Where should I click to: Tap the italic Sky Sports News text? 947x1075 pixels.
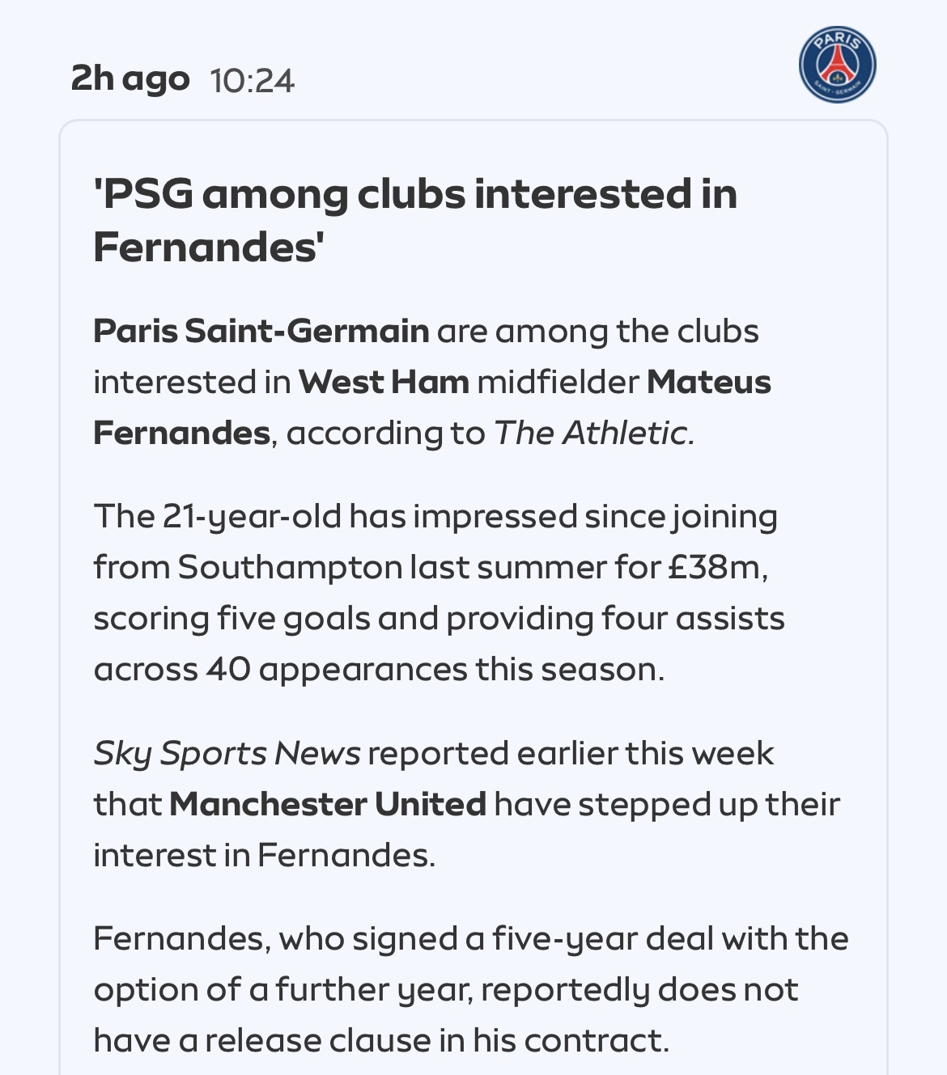coord(227,753)
